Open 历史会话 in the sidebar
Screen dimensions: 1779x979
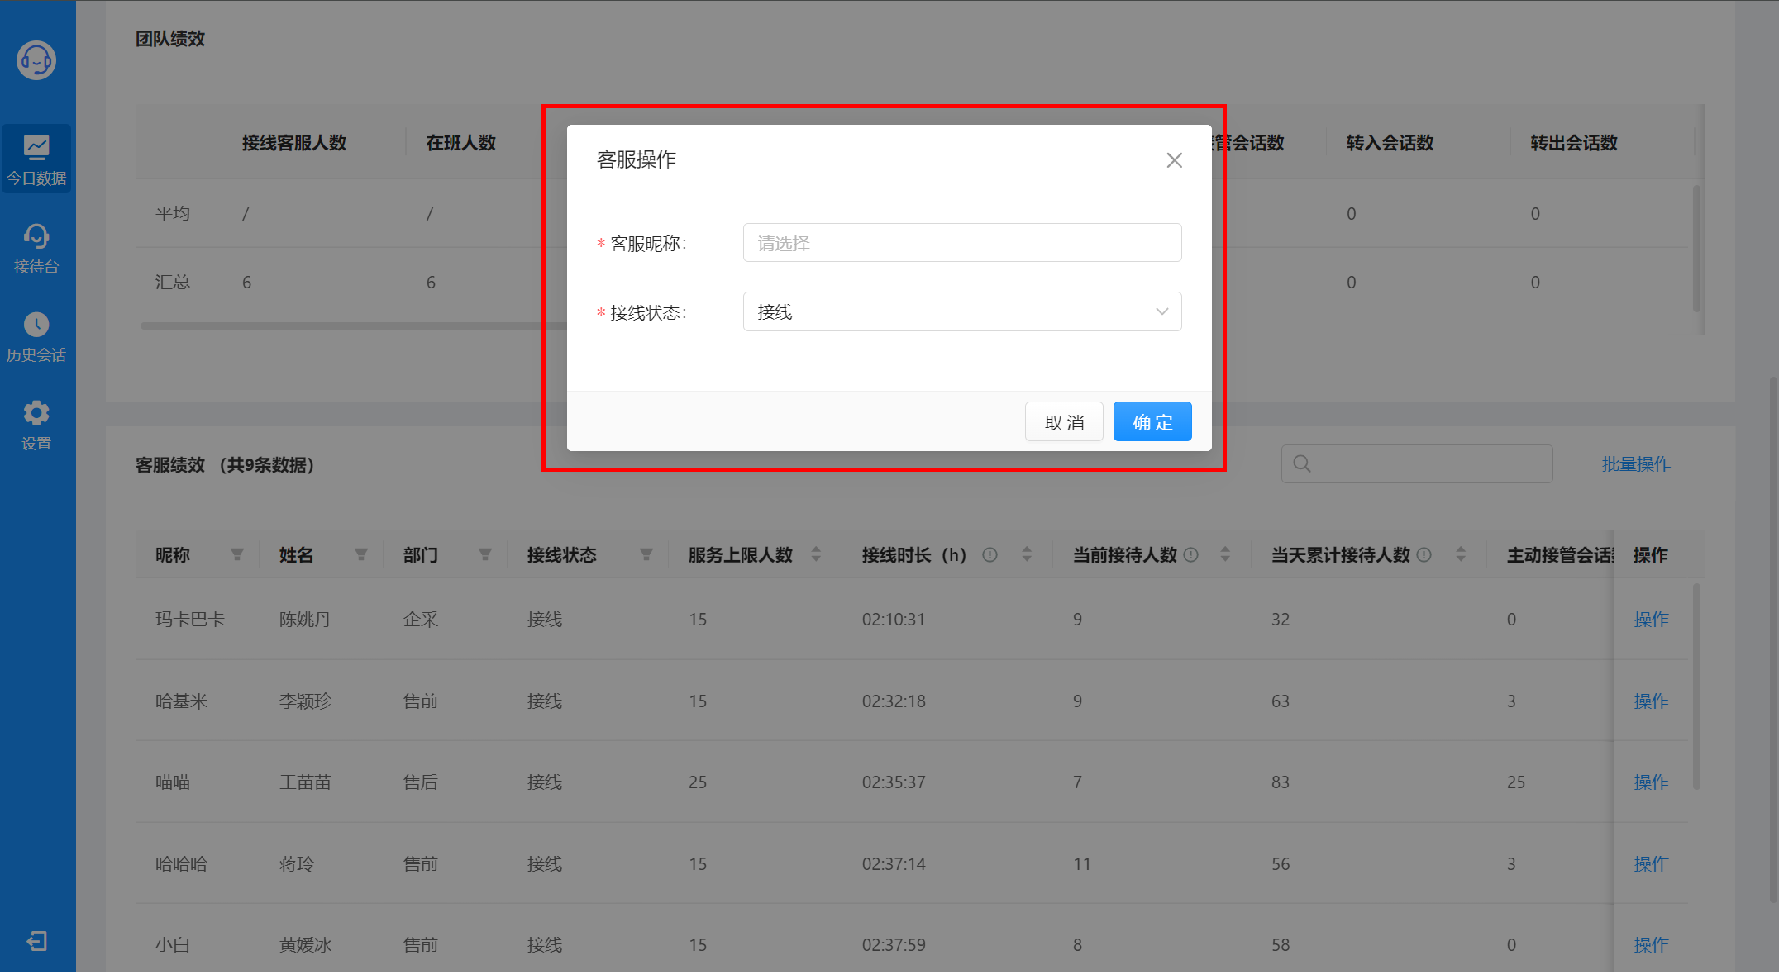point(36,337)
